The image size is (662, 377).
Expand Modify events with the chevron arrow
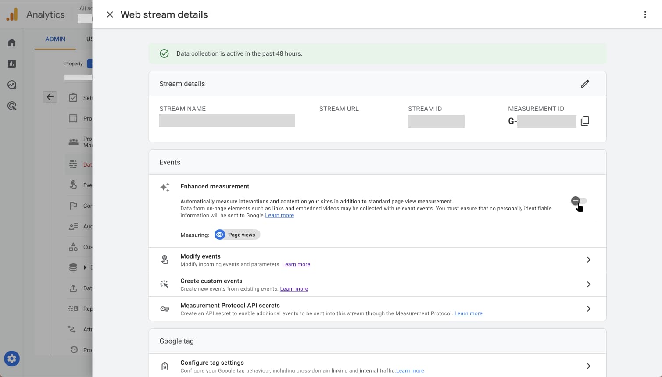pyautogui.click(x=588, y=260)
